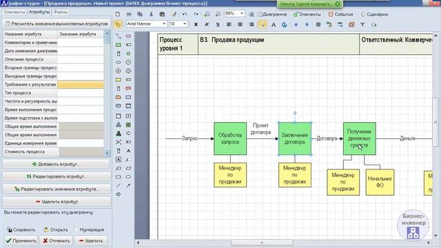The height and width of the screenshot is (248, 441).
Task: Align text to the right
Action: pos(251,25)
